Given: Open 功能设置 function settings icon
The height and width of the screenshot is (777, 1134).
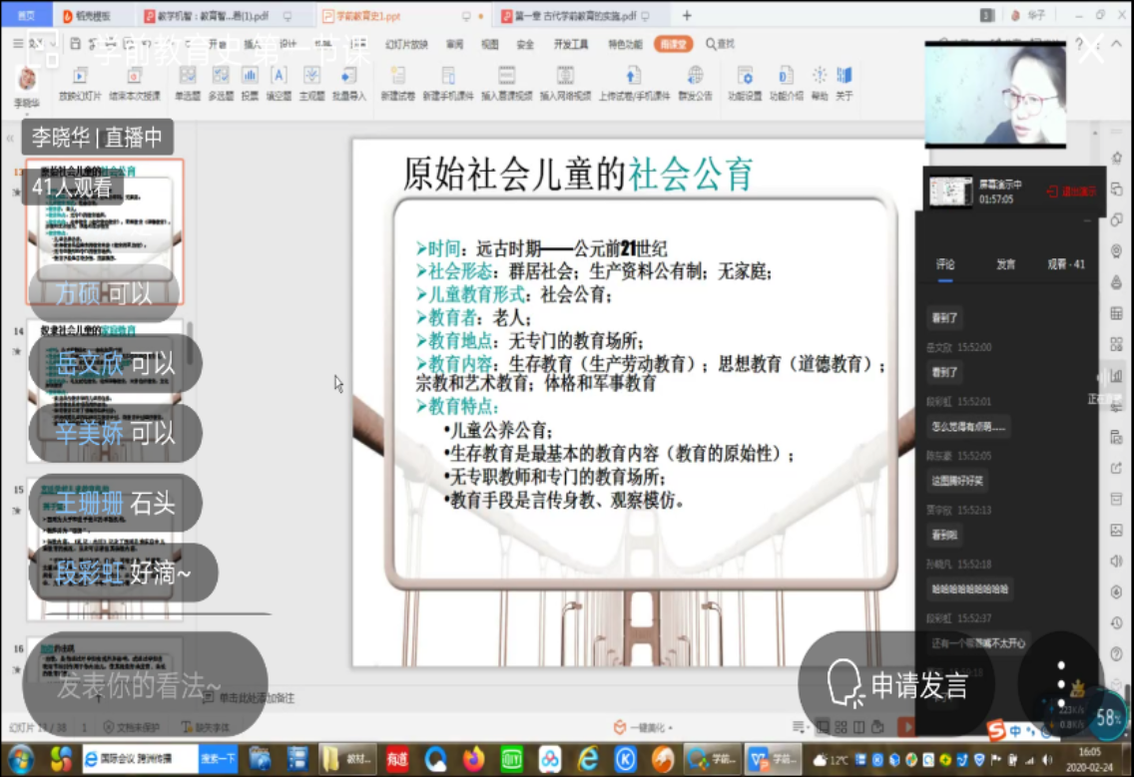Looking at the screenshot, I should [x=745, y=78].
